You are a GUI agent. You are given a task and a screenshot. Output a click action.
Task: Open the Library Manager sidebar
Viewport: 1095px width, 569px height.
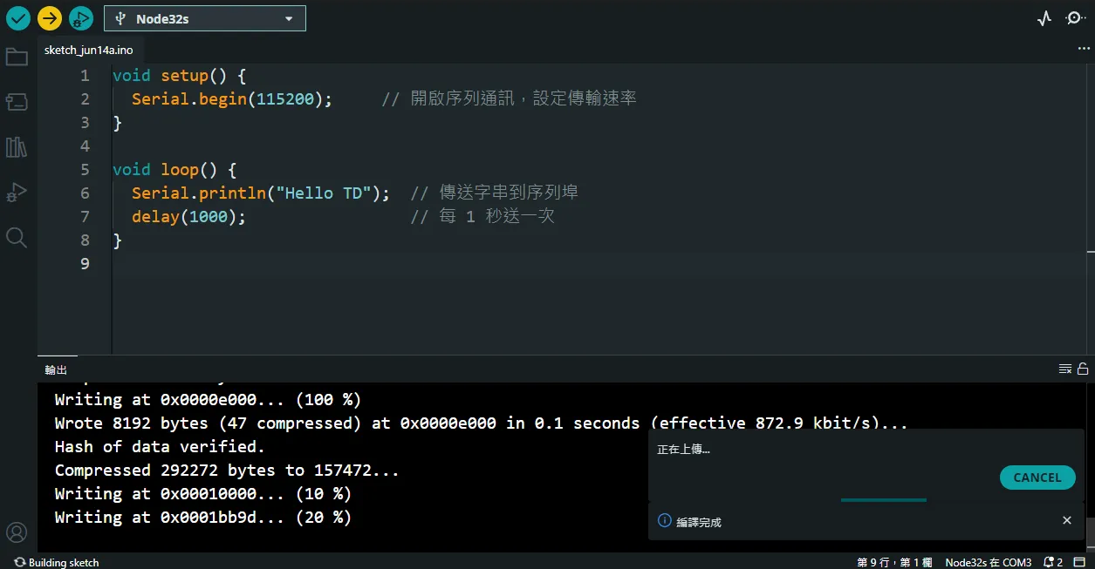tap(17, 146)
